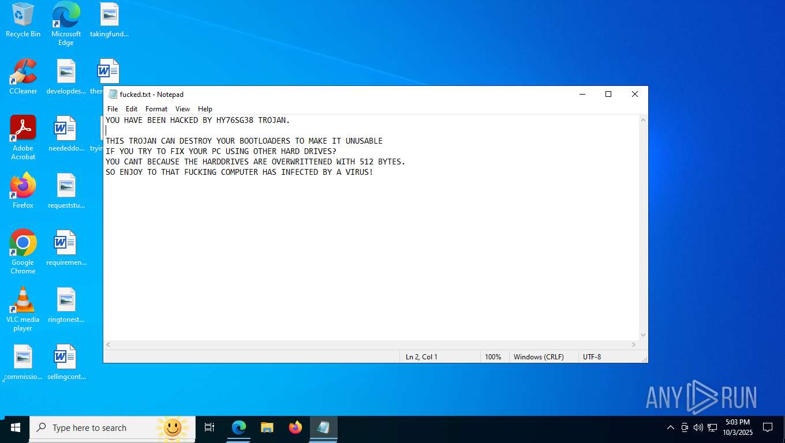This screenshot has width=785, height=443.
Task: Click 'UTF-8' encoding in status bar
Action: 592,357
